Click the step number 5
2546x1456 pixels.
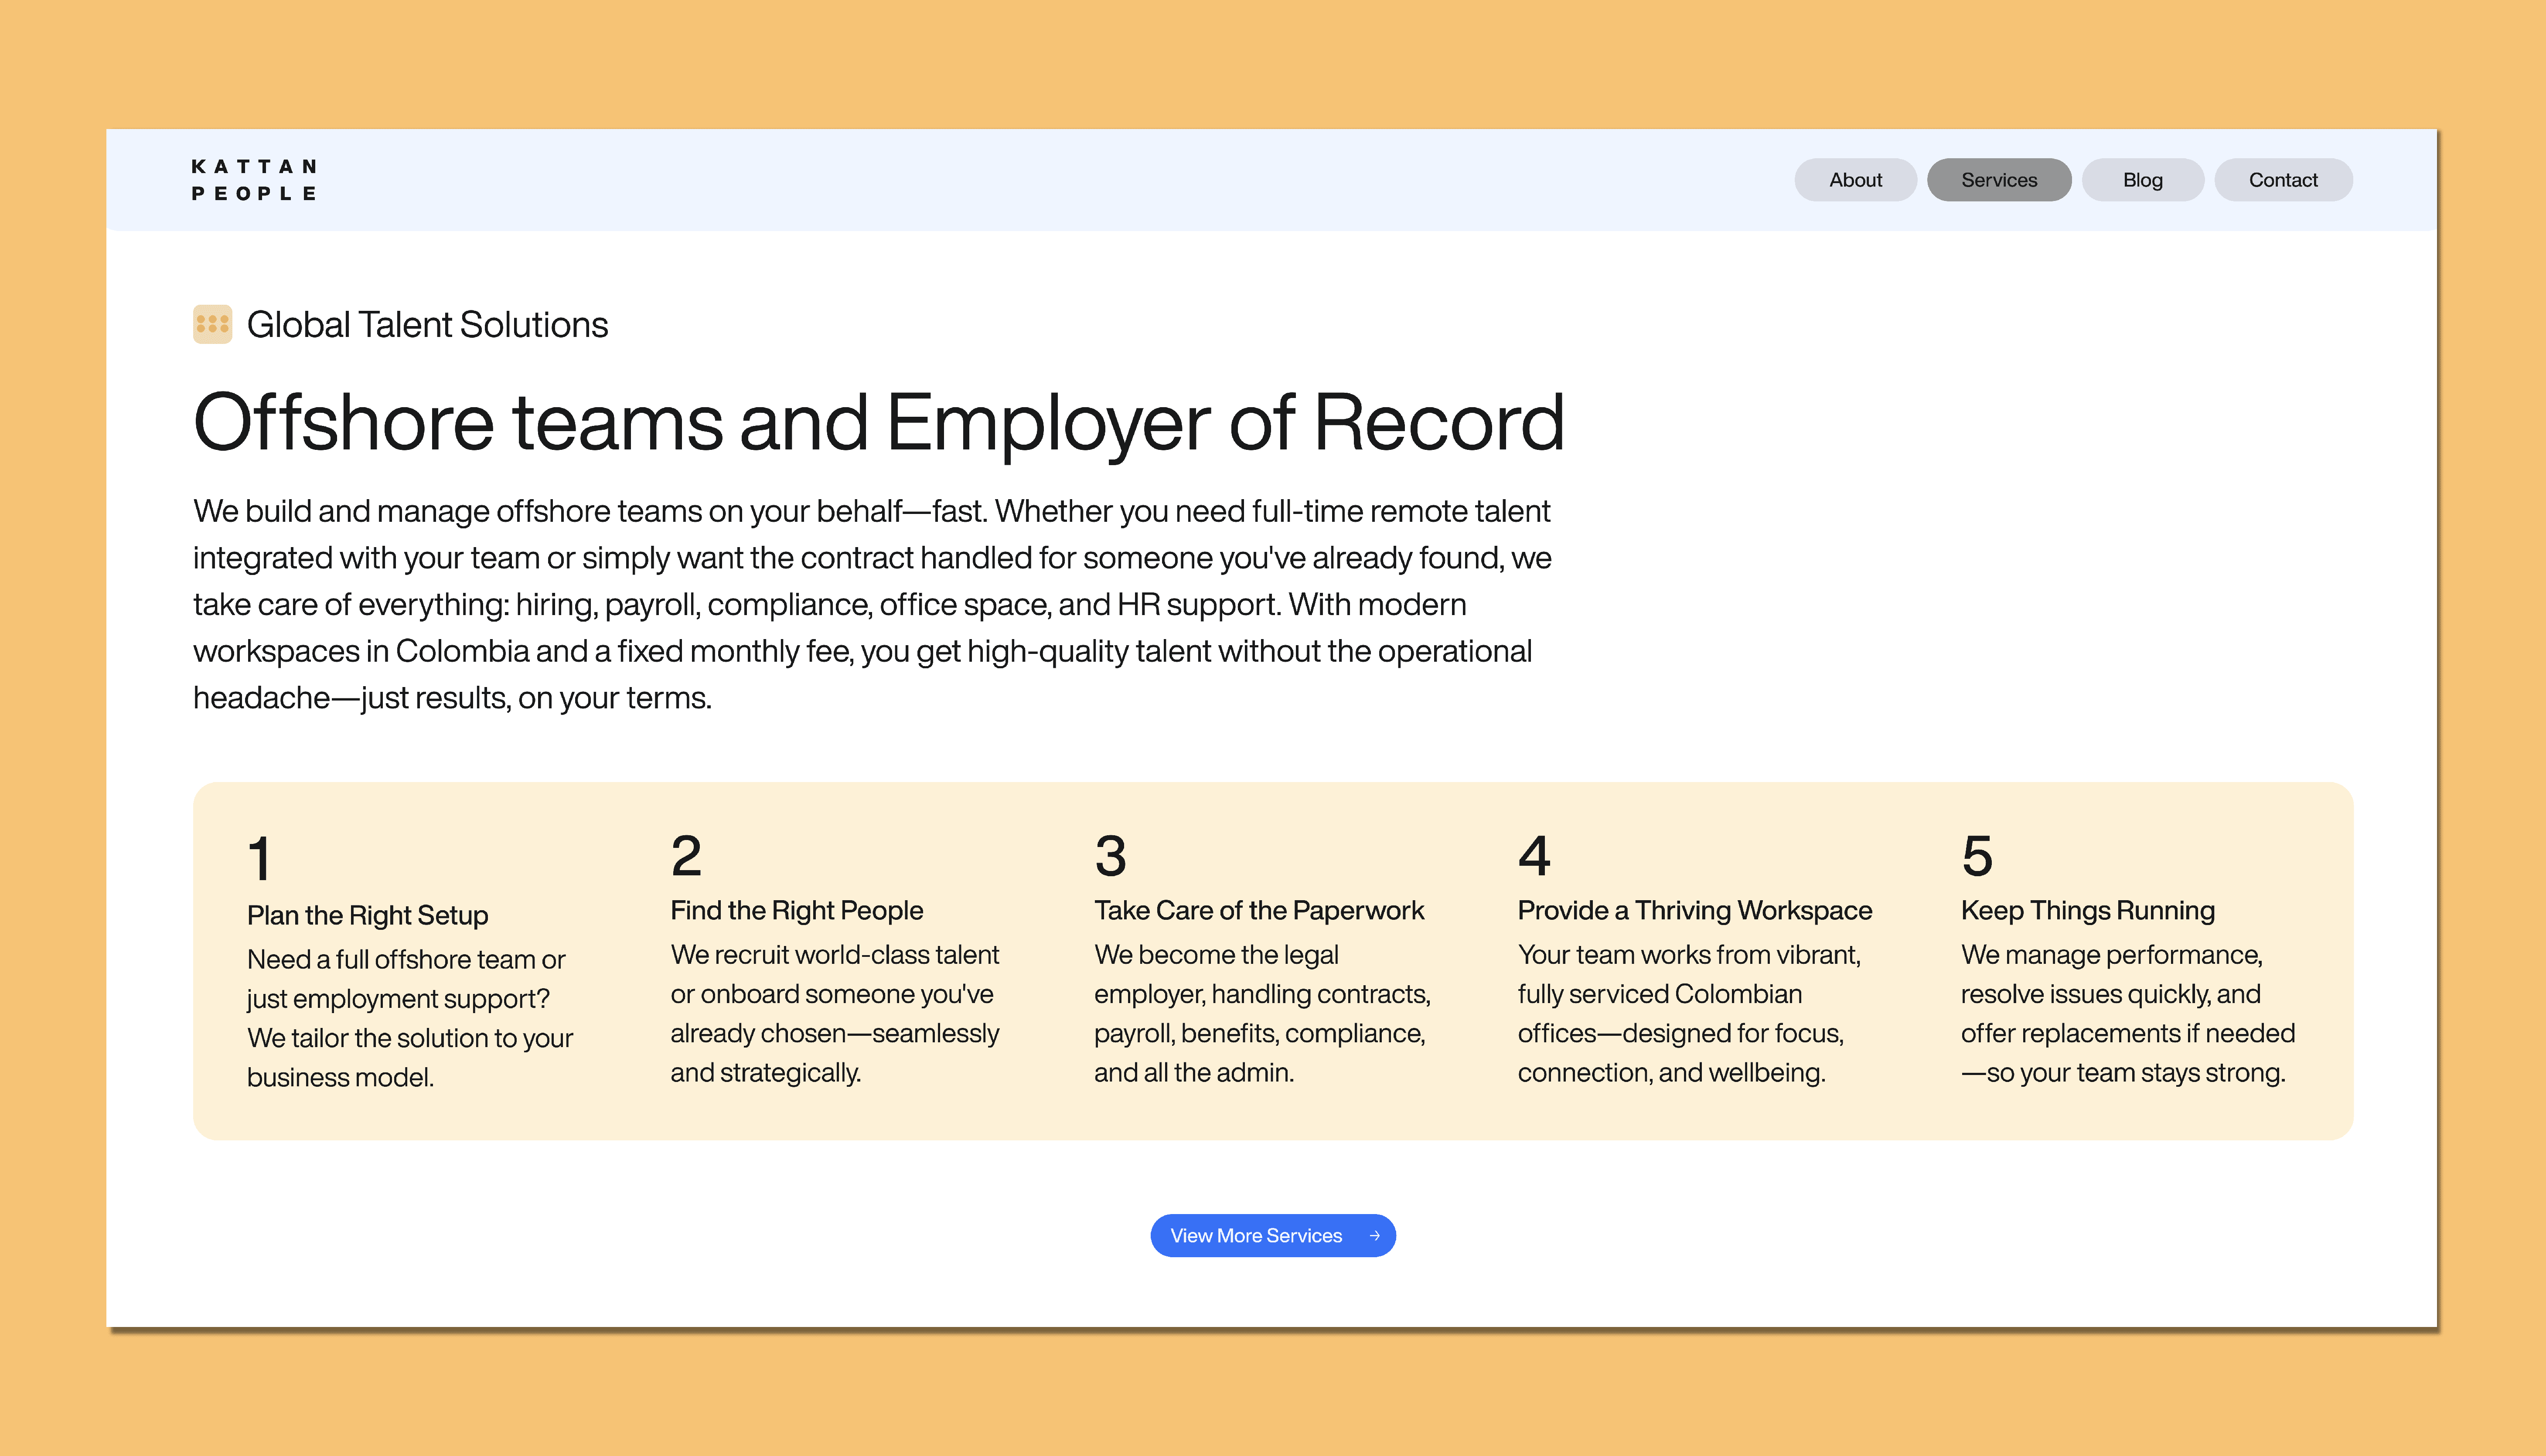point(1977,856)
